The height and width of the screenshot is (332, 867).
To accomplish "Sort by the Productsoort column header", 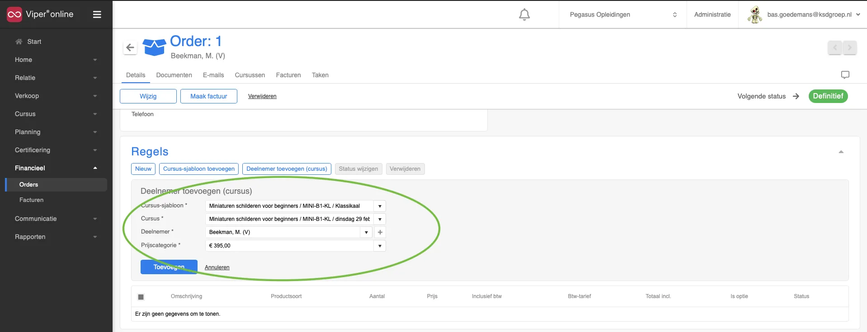I will (286, 296).
